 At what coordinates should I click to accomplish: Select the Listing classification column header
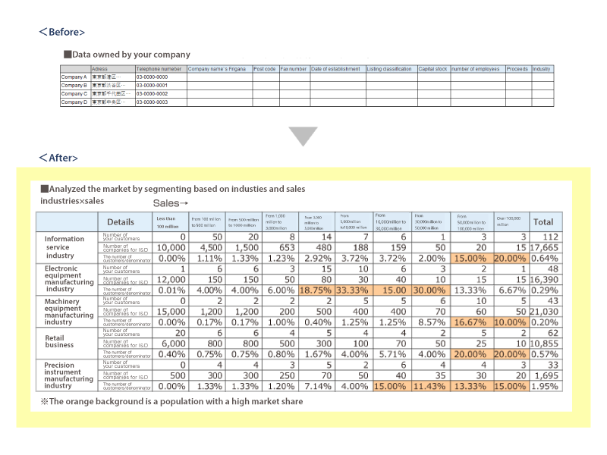[390, 69]
